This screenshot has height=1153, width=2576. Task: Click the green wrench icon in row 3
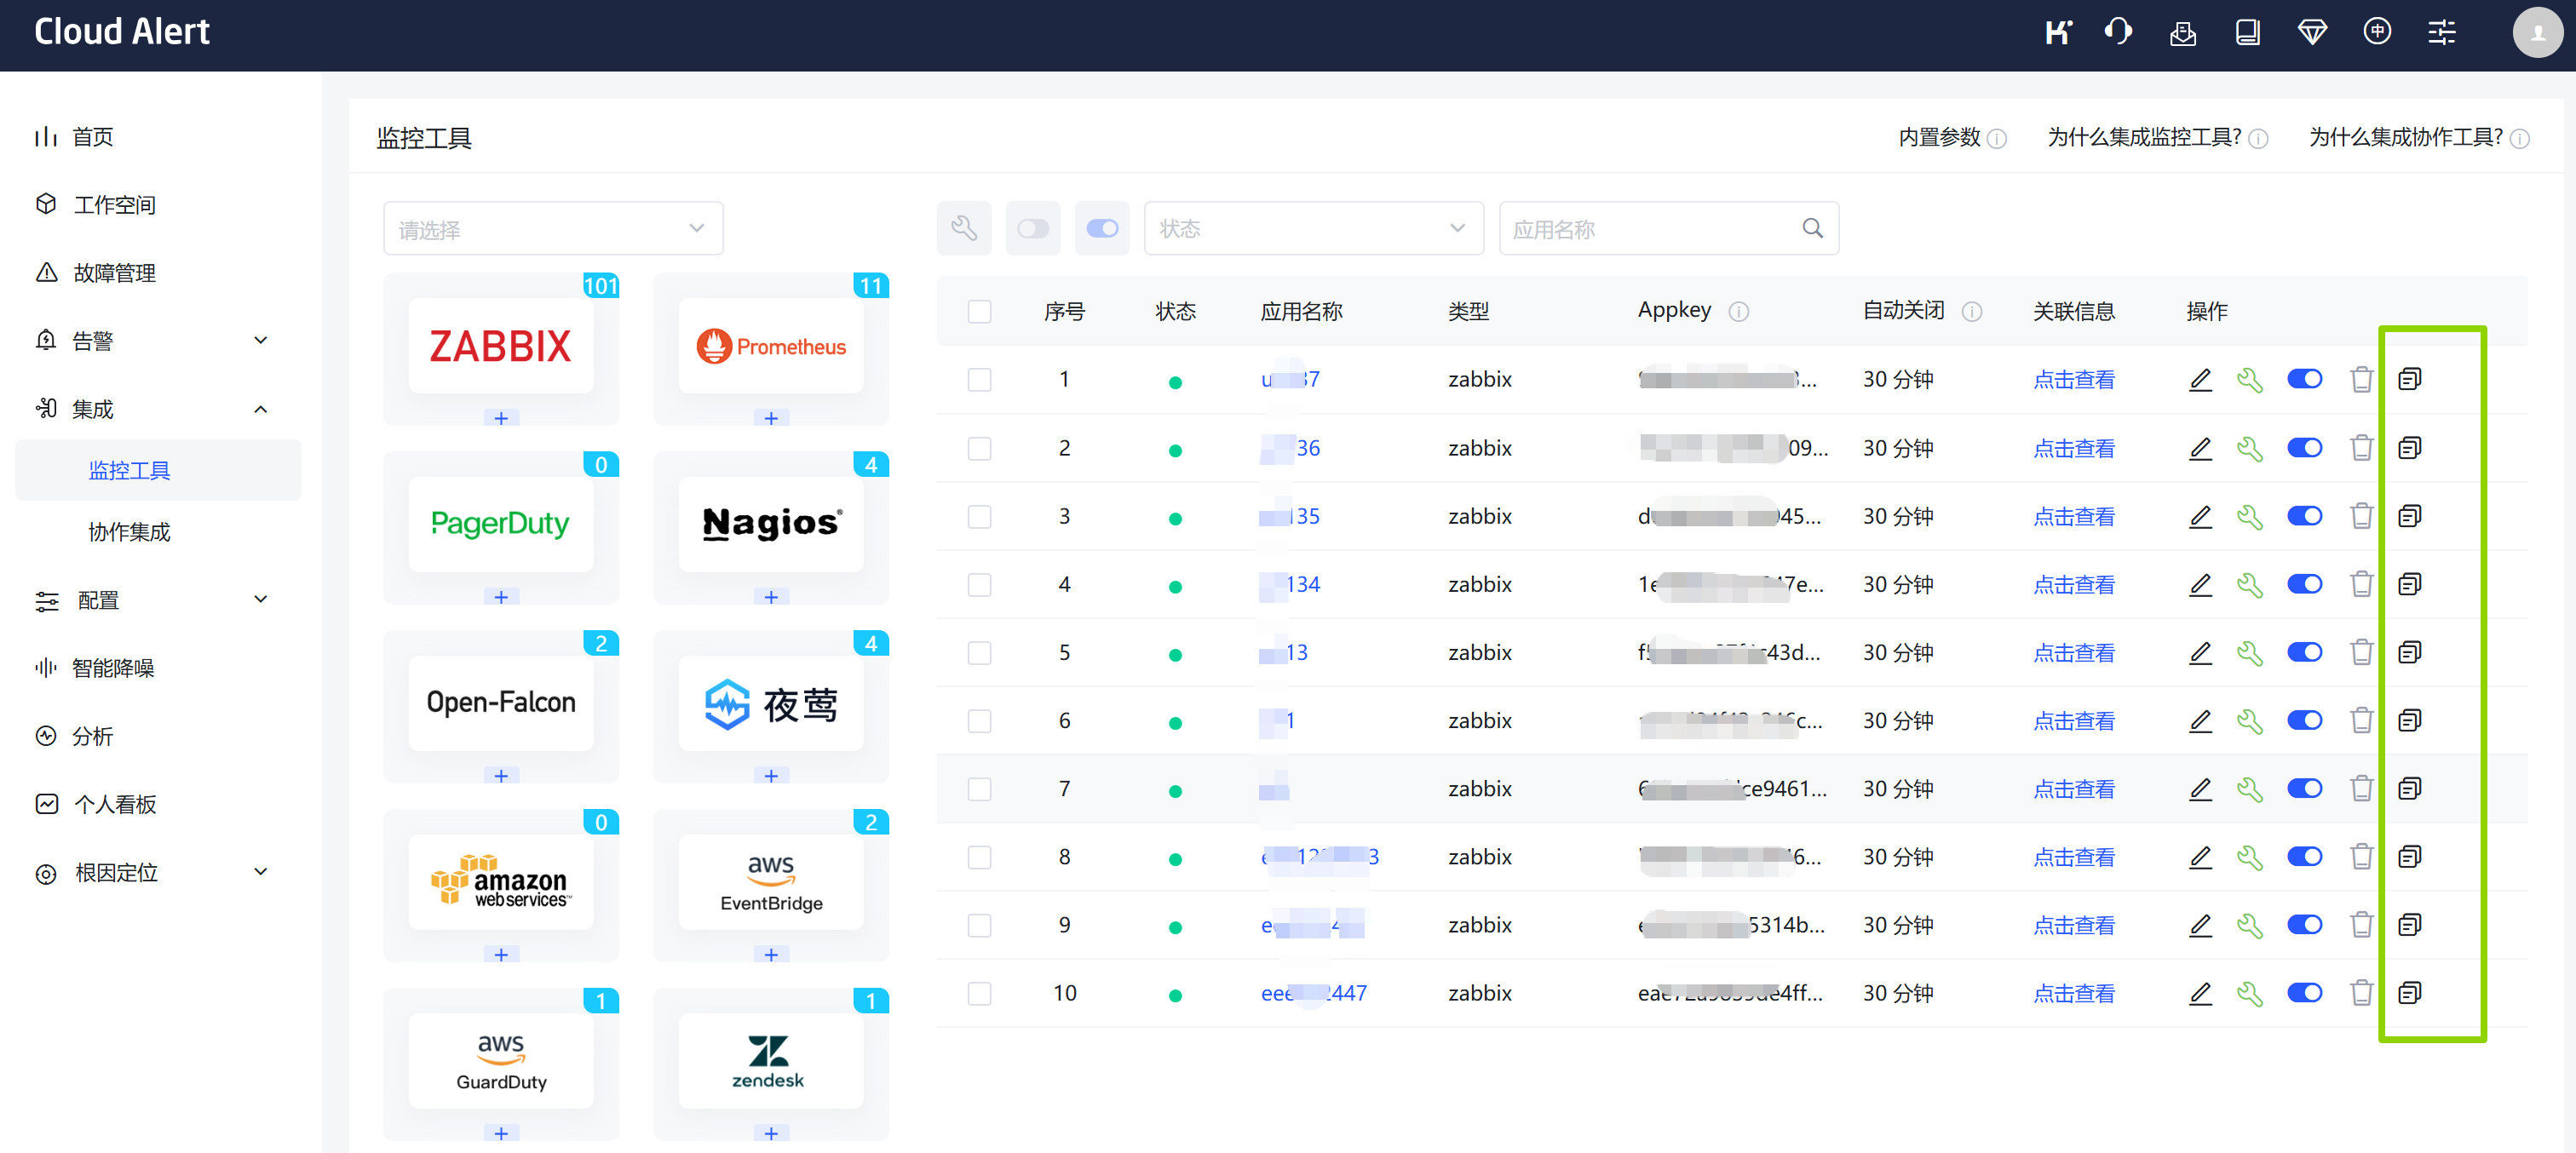[x=2250, y=517]
